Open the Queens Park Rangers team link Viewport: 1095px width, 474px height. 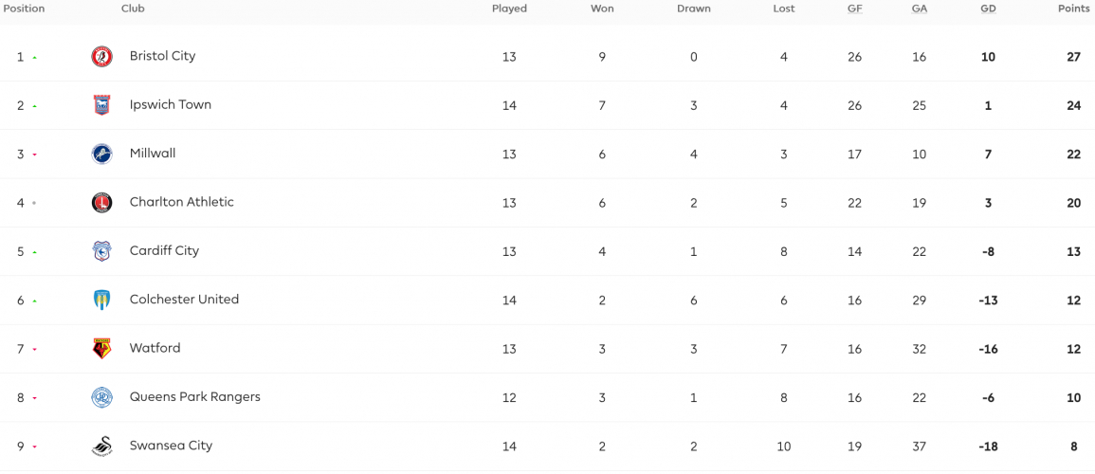pos(195,396)
